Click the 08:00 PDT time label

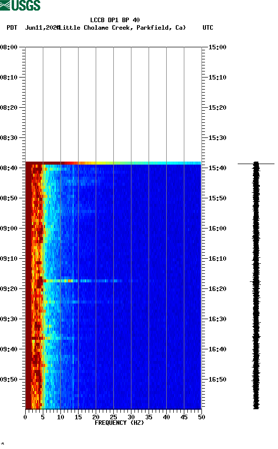[9, 47]
